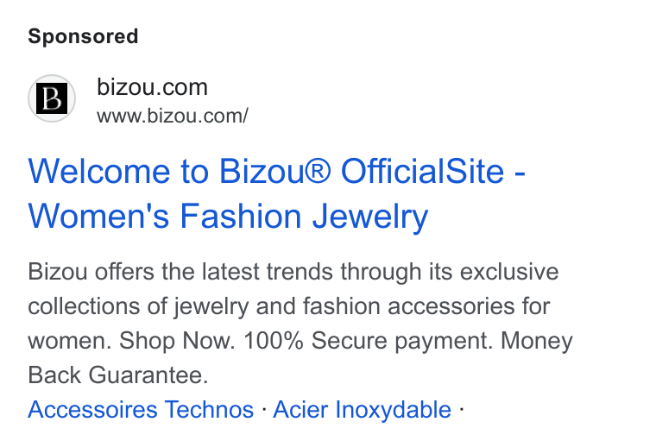Click the 'Shop Now' text in description
Screen dimensions: 656x447
177,341
